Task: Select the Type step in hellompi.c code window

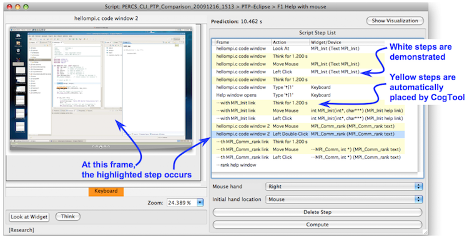Action: click(x=308, y=87)
